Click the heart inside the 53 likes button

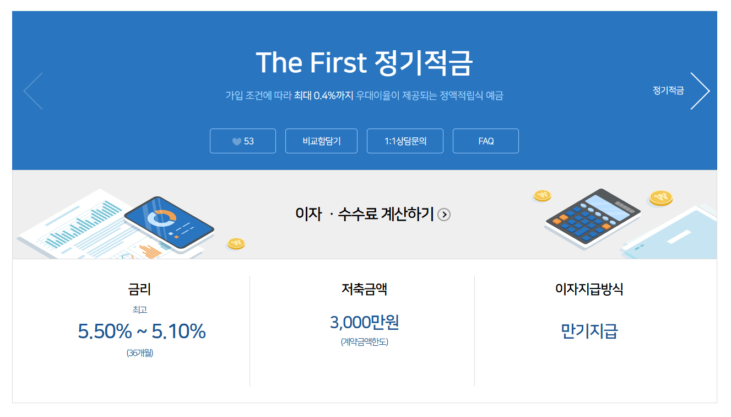(236, 141)
